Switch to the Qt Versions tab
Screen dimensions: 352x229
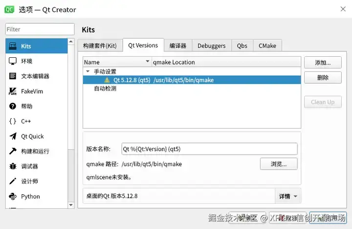[143, 45]
